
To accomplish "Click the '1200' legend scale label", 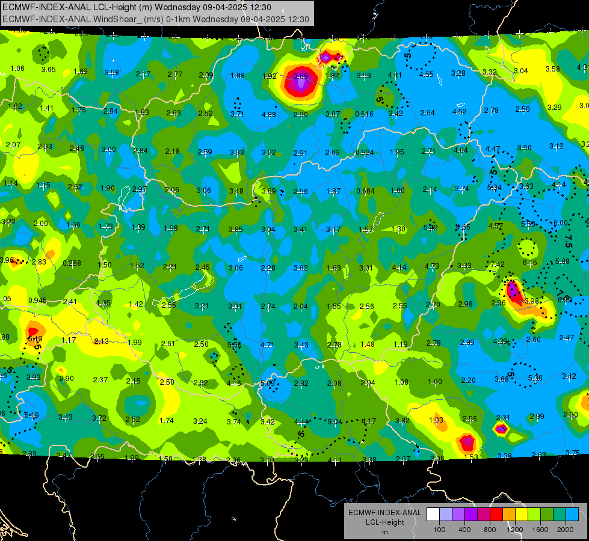I will [514, 530].
